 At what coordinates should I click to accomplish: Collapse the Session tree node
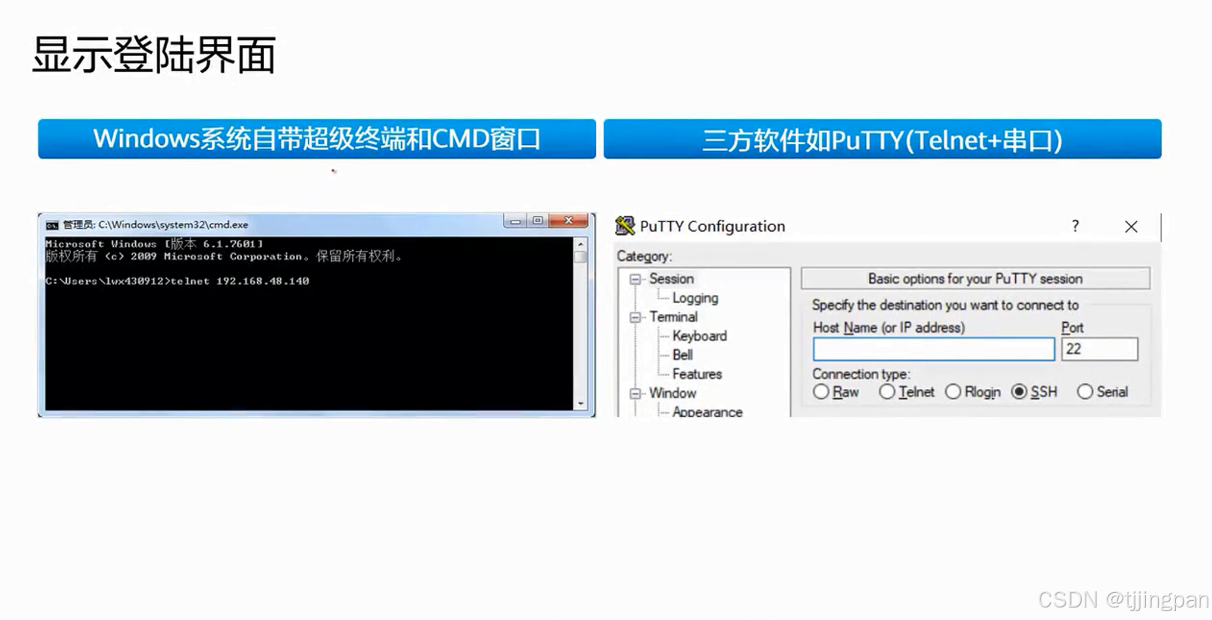tap(635, 279)
